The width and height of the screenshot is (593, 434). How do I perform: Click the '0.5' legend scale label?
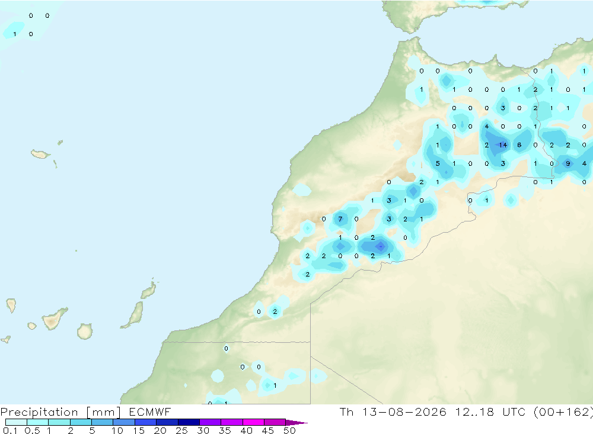point(32,430)
